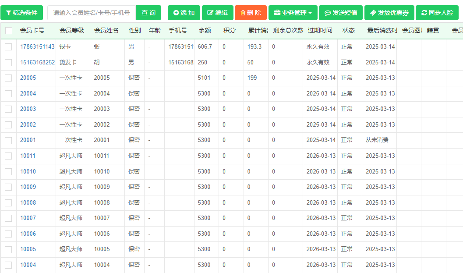
Task: Sort by the 会员卡号 column header
Action: tap(32, 30)
